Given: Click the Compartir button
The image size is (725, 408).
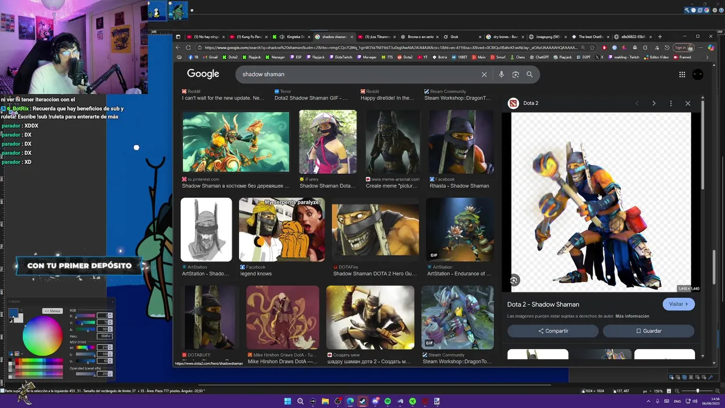Looking at the screenshot, I should [x=553, y=331].
